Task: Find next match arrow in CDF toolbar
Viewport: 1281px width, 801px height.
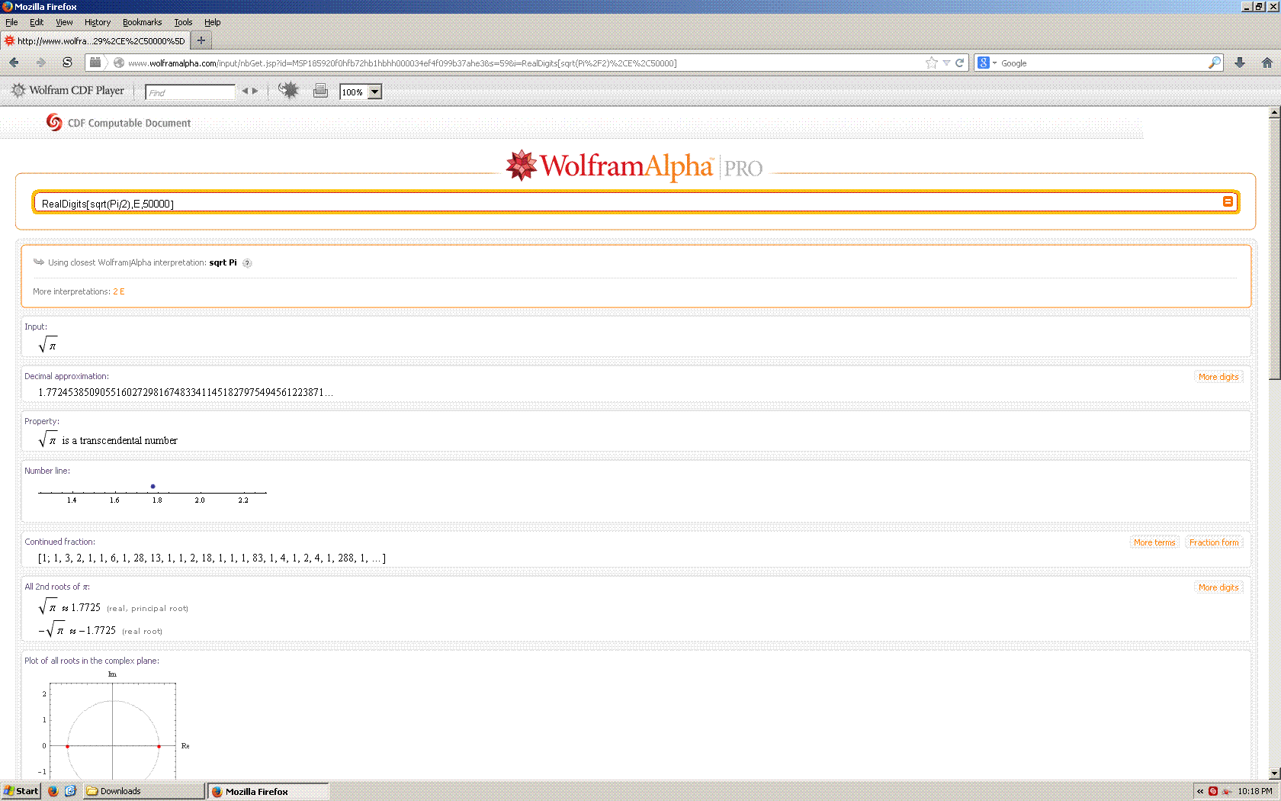Action: click(255, 91)
